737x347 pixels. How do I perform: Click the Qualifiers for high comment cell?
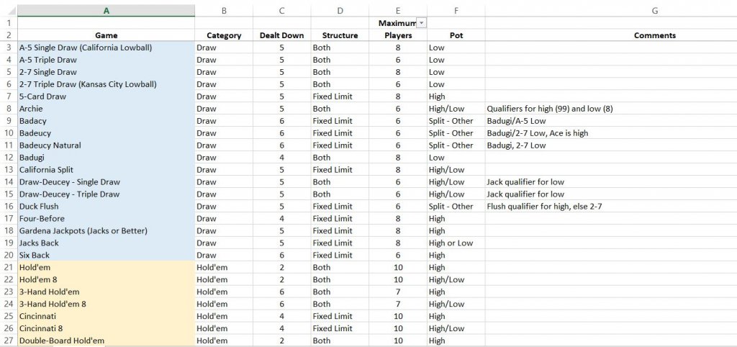point(610,109)
